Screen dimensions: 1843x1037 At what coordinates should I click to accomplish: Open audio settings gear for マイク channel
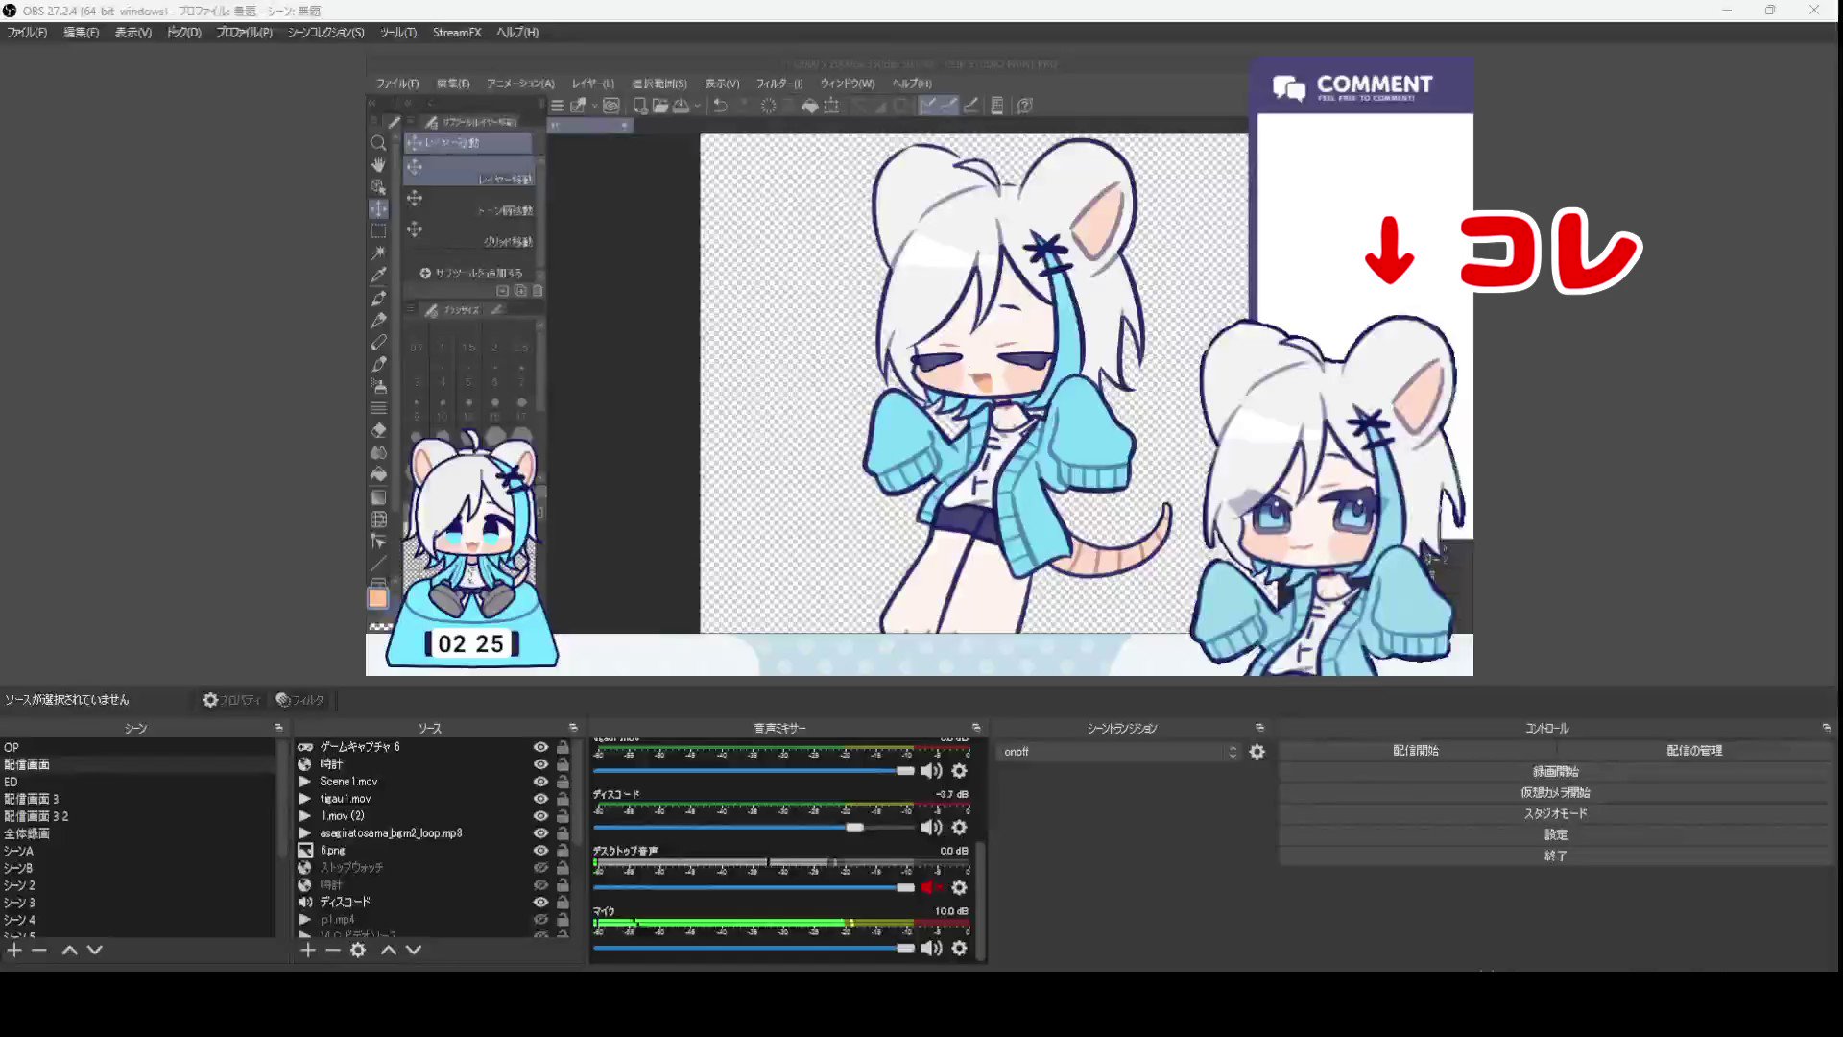coord(959,949)
